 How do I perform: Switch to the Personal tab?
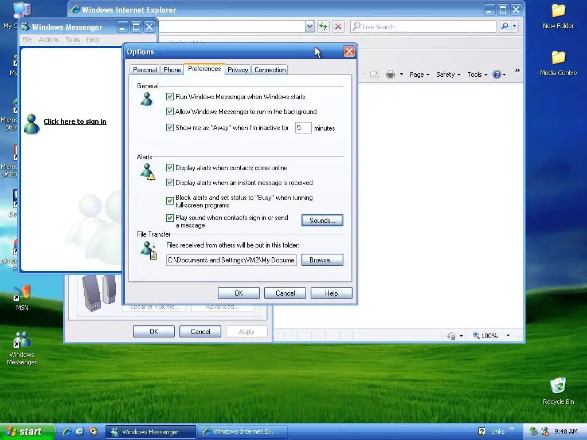(x=144, y=69)
